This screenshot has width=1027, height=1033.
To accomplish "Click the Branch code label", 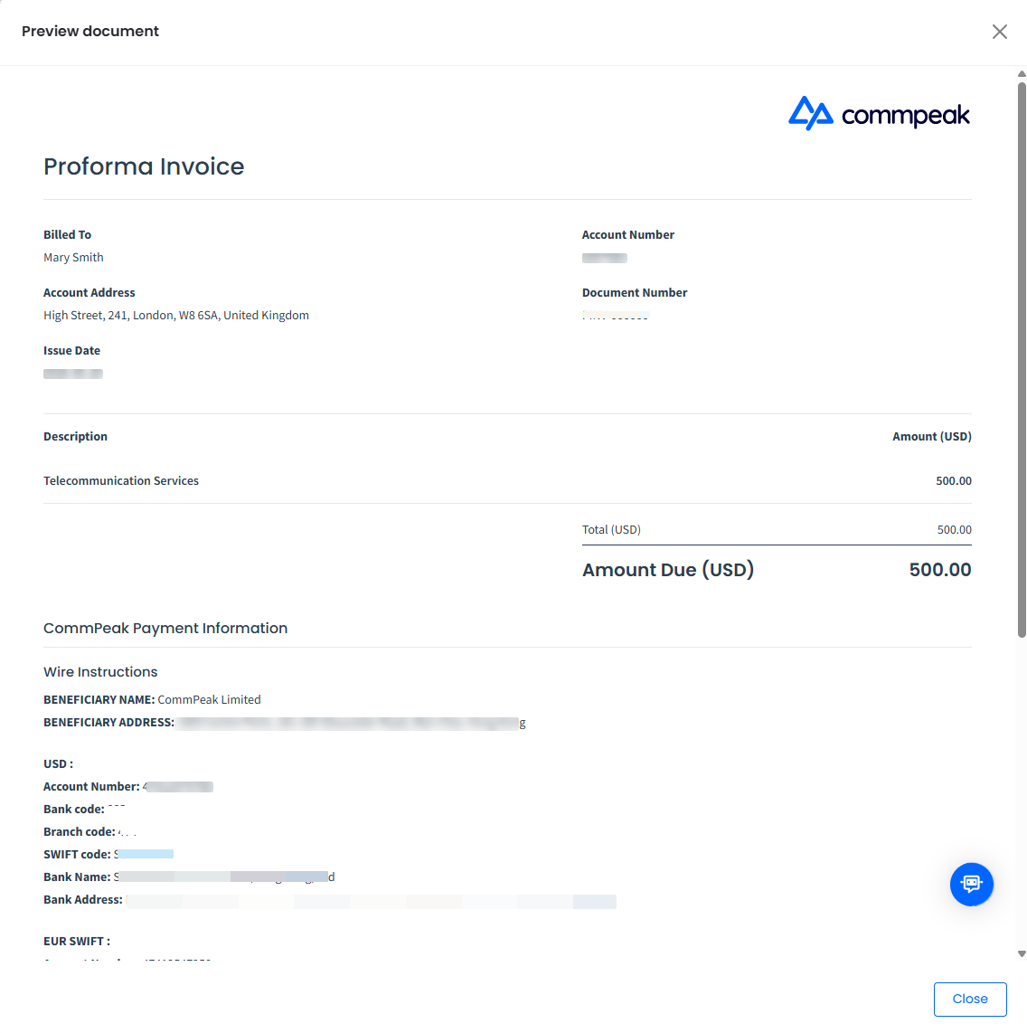I will pyautogui.click(x=79, y=832).
